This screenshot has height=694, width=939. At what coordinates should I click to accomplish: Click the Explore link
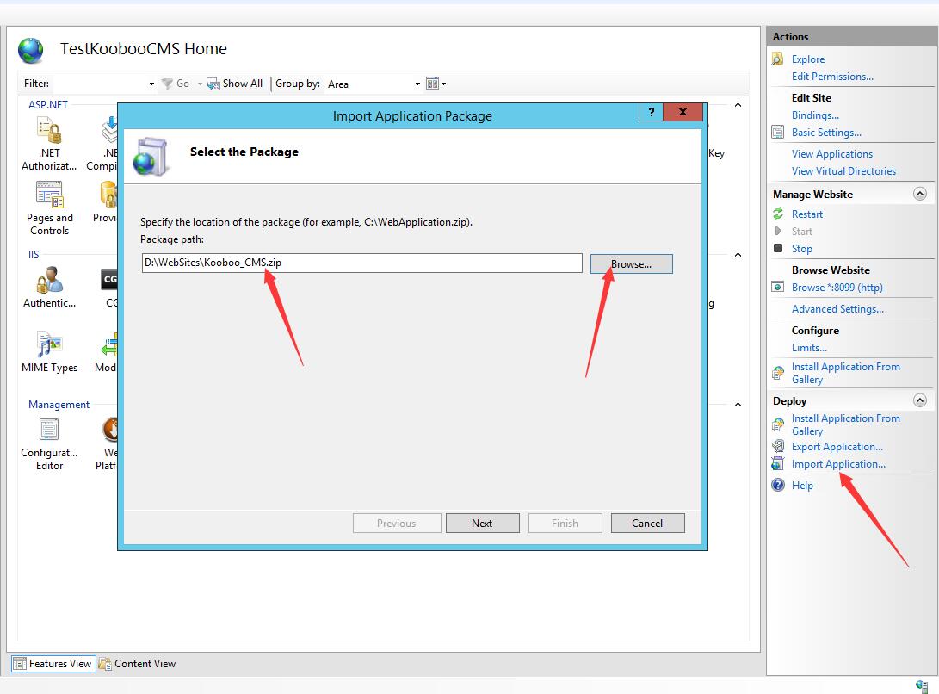click(x=808, y=59)
